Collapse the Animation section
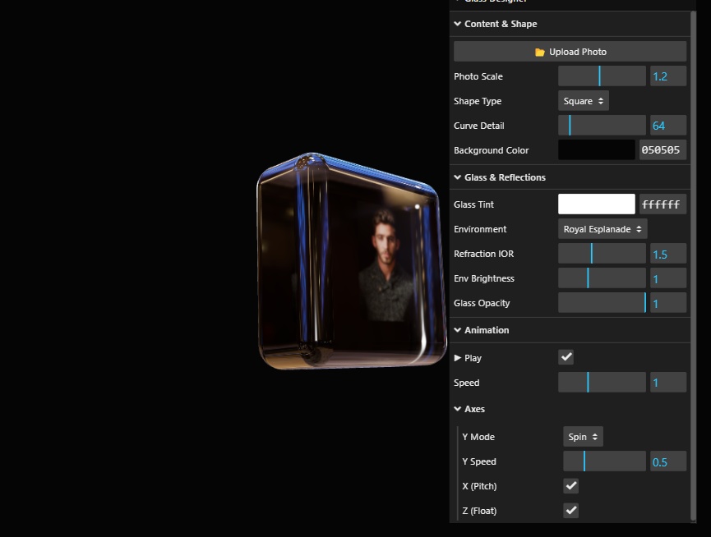Screen dimensions: 711x537 point(458,329)
